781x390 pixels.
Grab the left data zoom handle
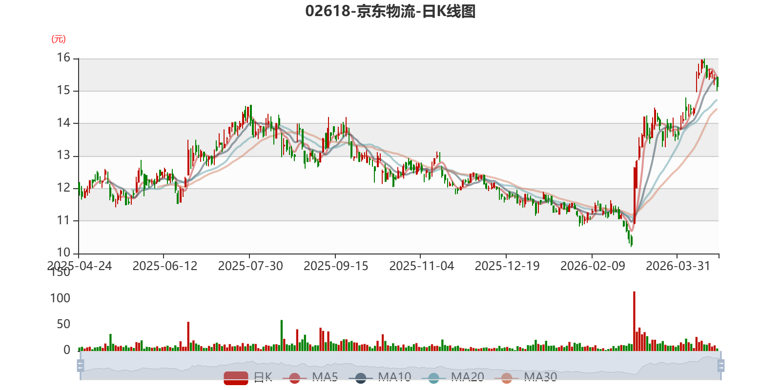tap(81, 365)
